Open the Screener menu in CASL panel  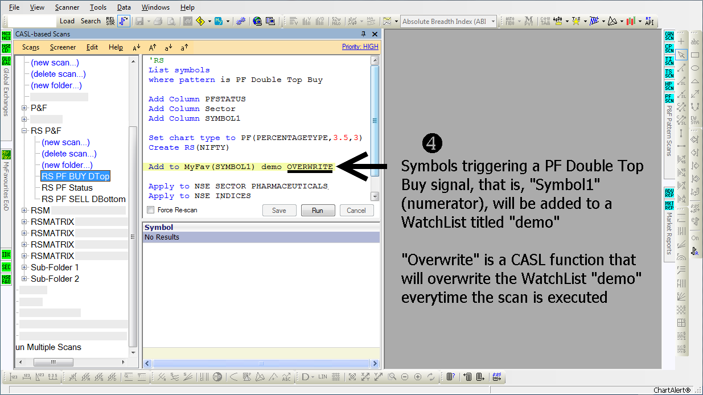tap(63, 47)
